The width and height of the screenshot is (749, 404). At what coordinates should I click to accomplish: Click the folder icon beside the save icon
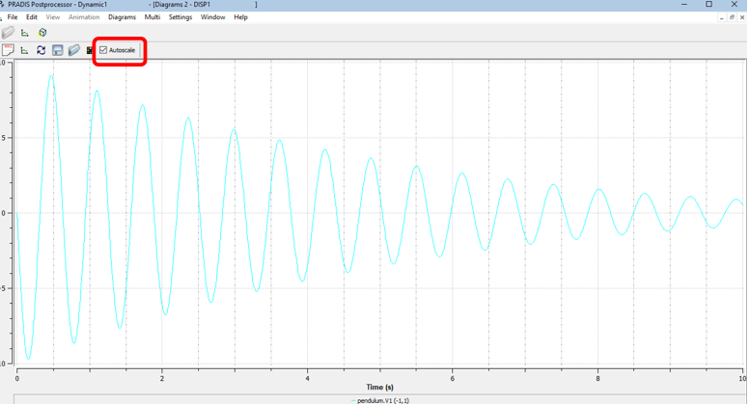pos(74,50)
